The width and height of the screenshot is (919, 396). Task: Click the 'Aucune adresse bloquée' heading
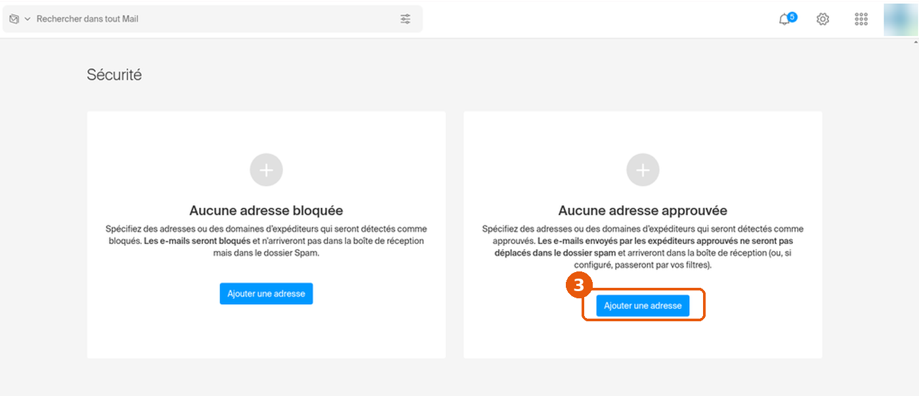(267, 210)
